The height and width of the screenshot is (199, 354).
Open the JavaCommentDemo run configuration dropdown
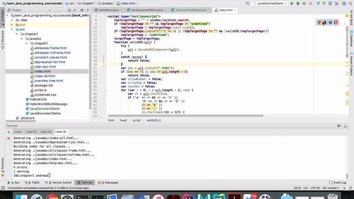[270, 3]
